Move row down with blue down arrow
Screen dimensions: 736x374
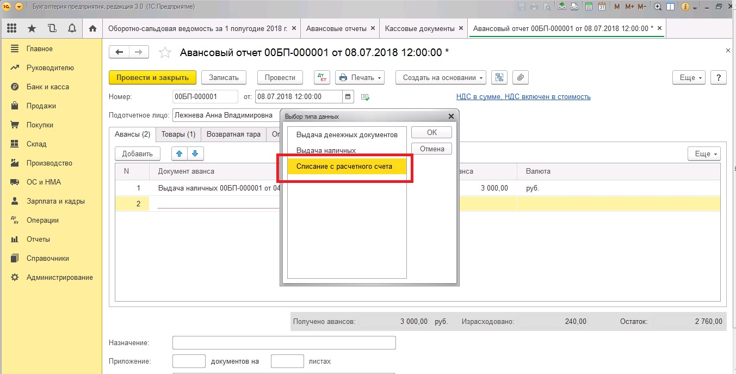tap(195, 154)
